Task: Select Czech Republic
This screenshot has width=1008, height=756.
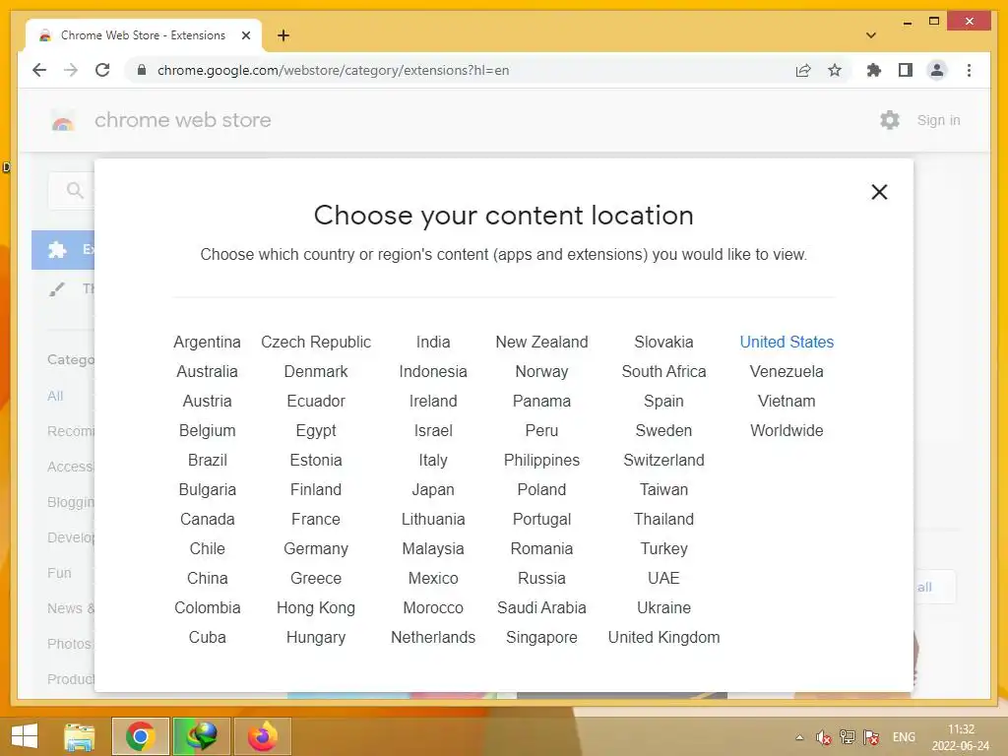Action: [x=316, y=342]
